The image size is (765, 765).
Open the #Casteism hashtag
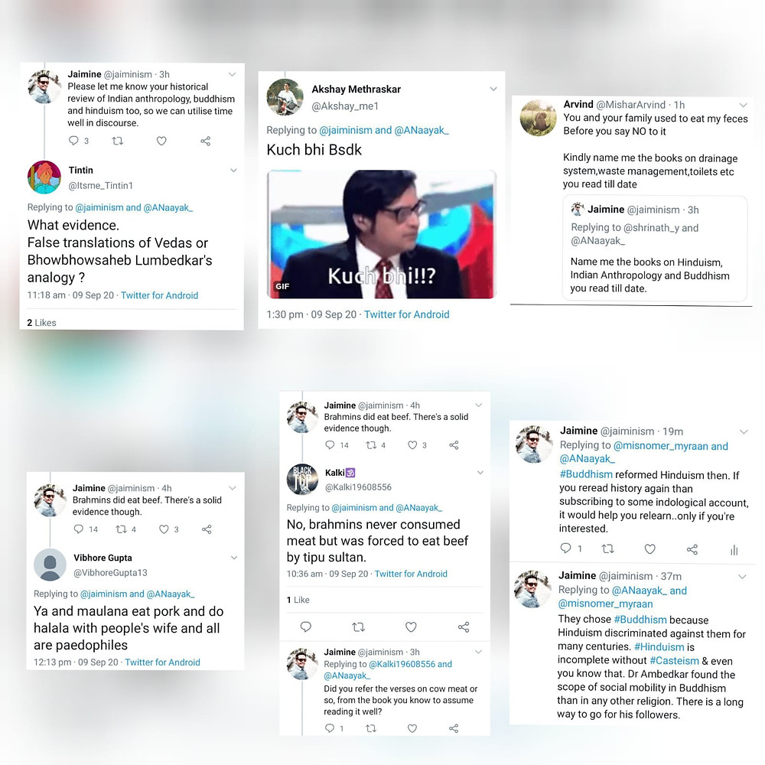pos(674,661)
